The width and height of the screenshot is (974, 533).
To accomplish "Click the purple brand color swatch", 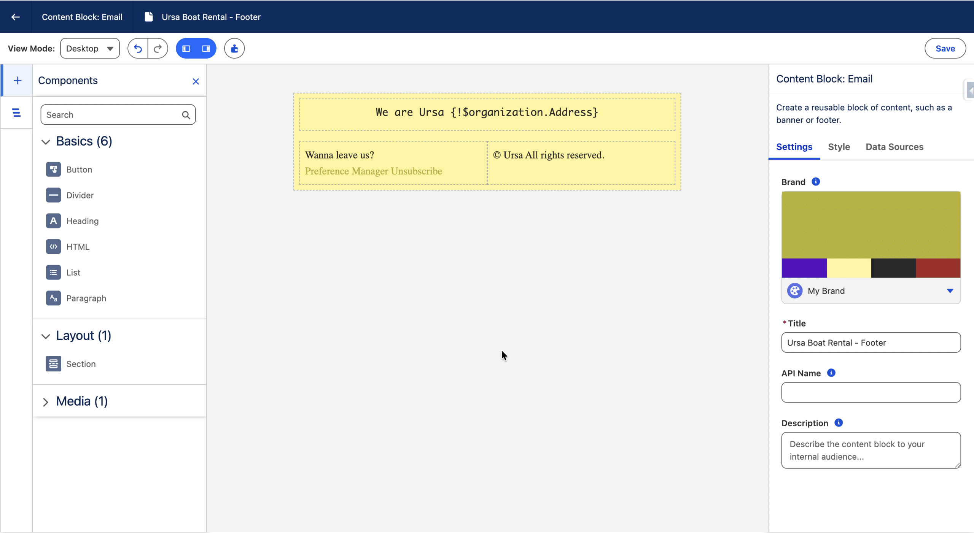I will click(x=804, y=268).
